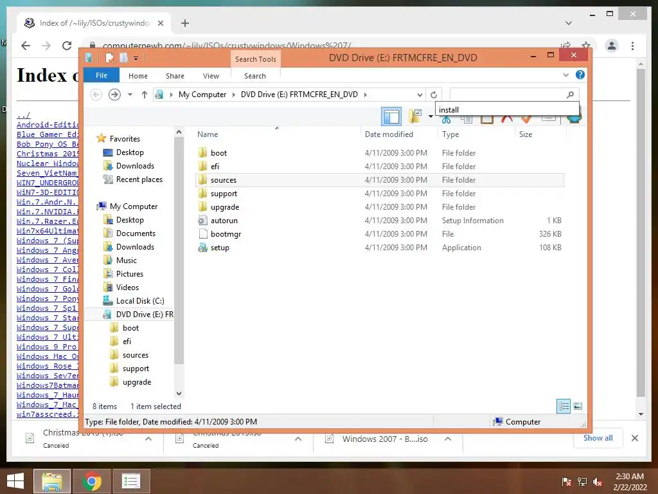Click the scissors Cut icon
Screen dimensions: 658x494
coord(446,119)
